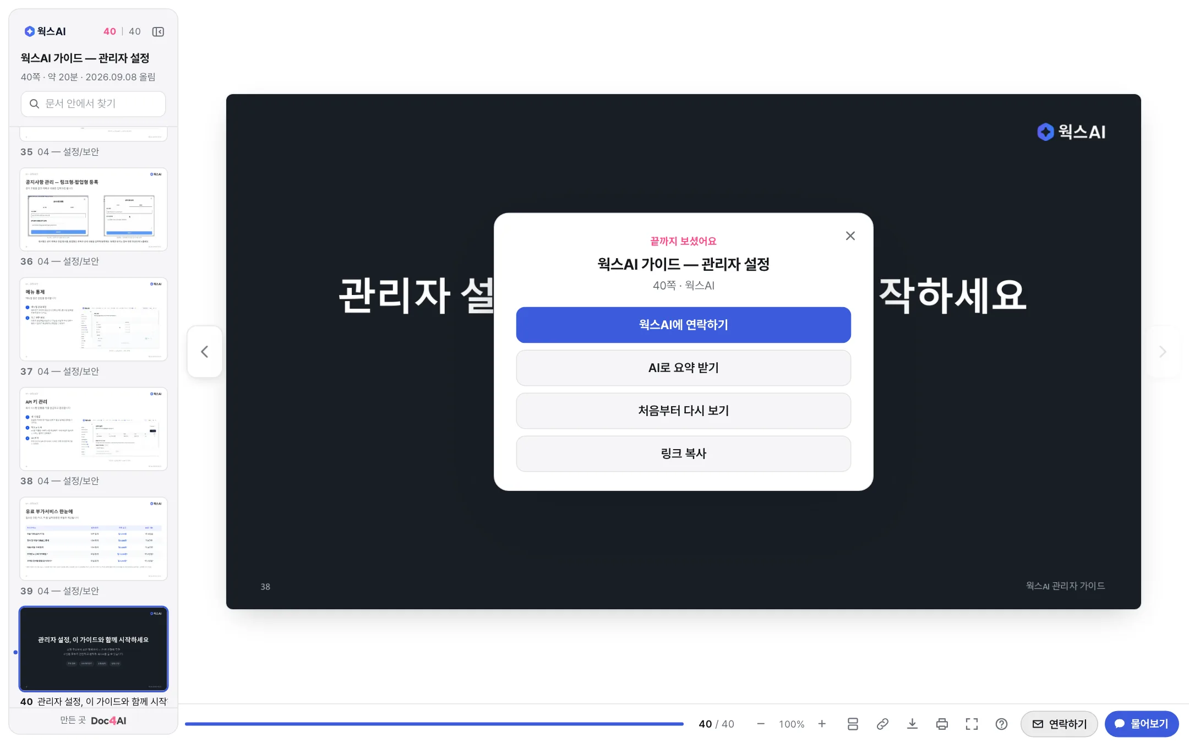The height and width of the screenshot is (743, 1189).
Task: Click 끝까지 보셨어요 heading text
Action: point(683,241)
